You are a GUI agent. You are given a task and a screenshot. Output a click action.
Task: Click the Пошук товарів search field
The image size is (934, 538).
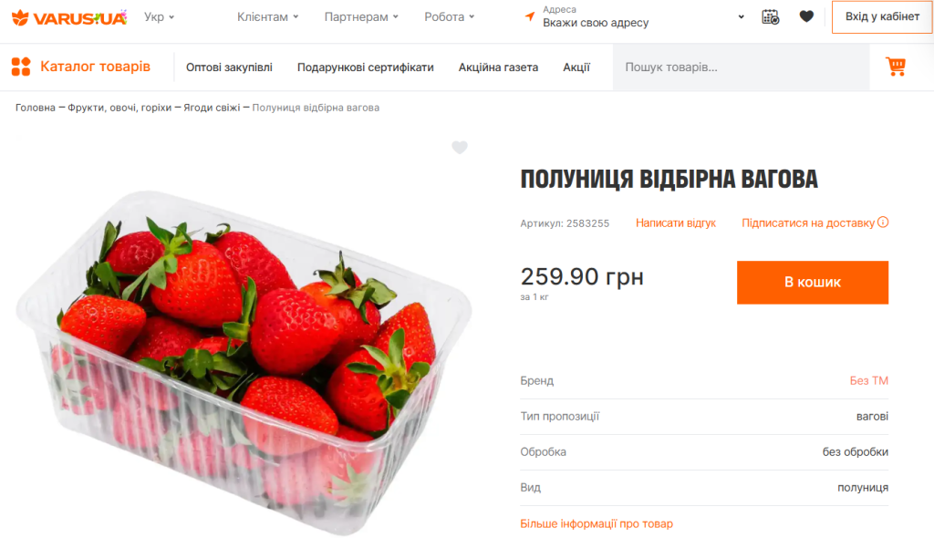741,67
